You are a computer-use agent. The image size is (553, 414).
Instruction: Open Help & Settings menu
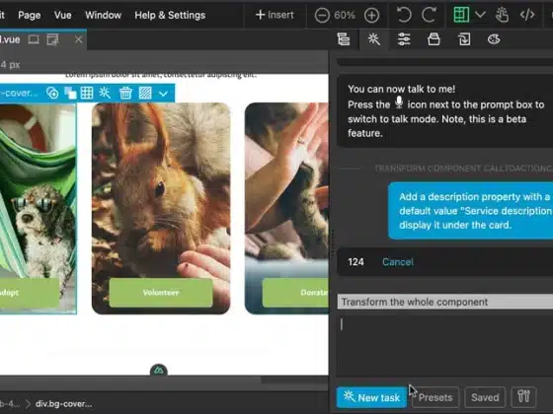click(x=170, y=15)
